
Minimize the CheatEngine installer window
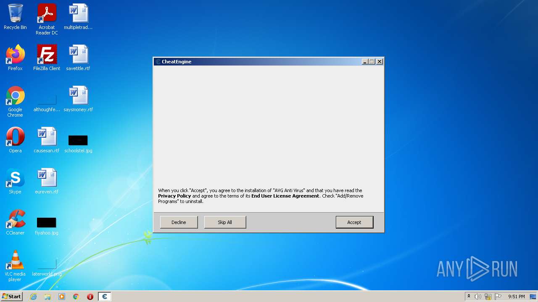coord(365,62)
